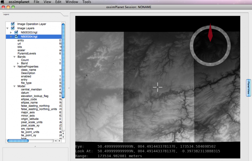
Task: Collapse the NativeProperties section
Action: click(x=14, y=67)
